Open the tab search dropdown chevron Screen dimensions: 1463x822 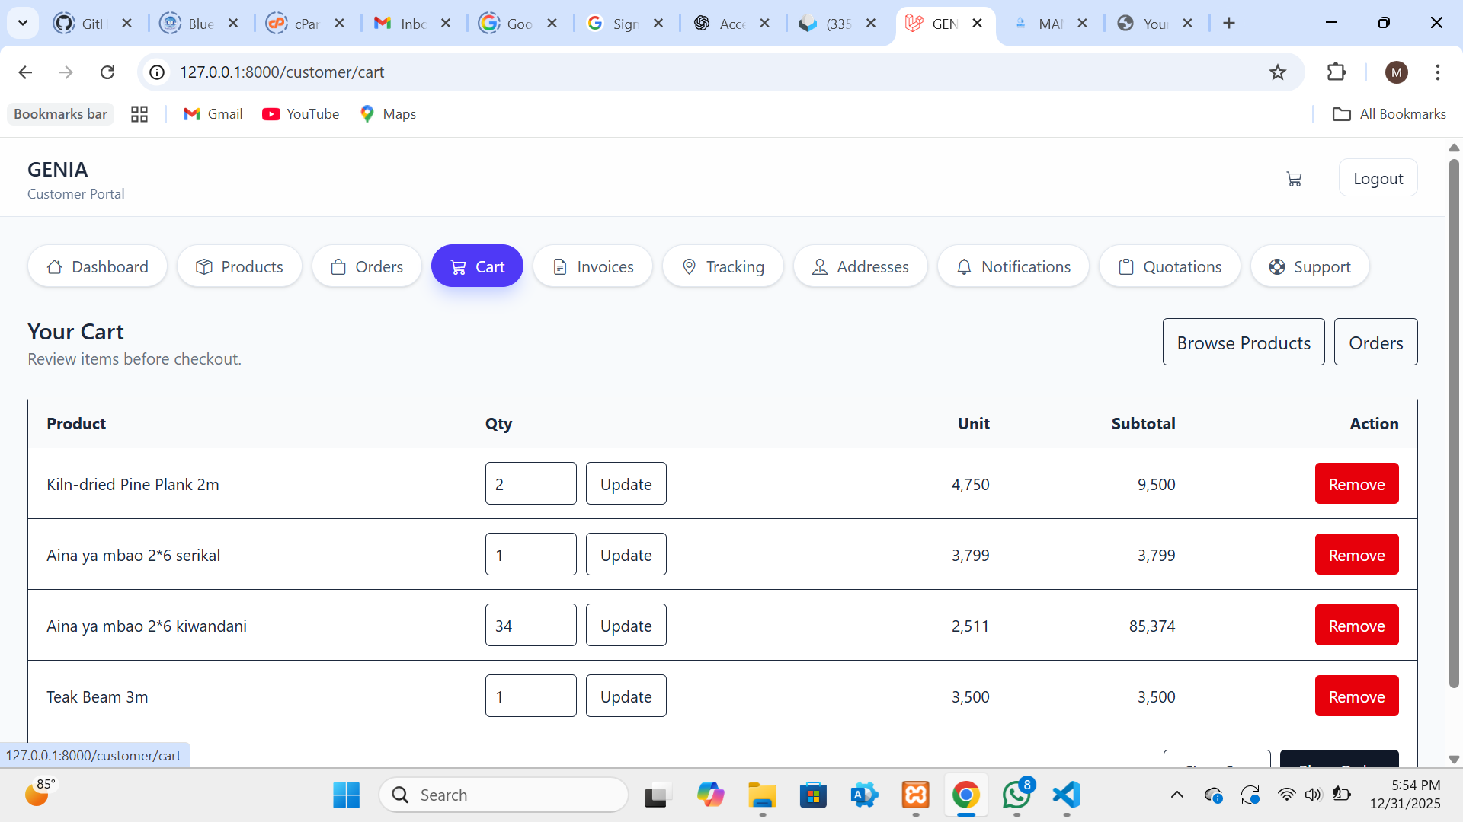point(23,23)
